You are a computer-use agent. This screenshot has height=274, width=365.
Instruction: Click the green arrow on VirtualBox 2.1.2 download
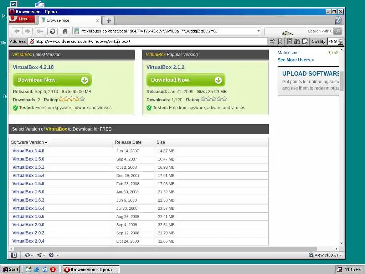click(x=218, y=80)
